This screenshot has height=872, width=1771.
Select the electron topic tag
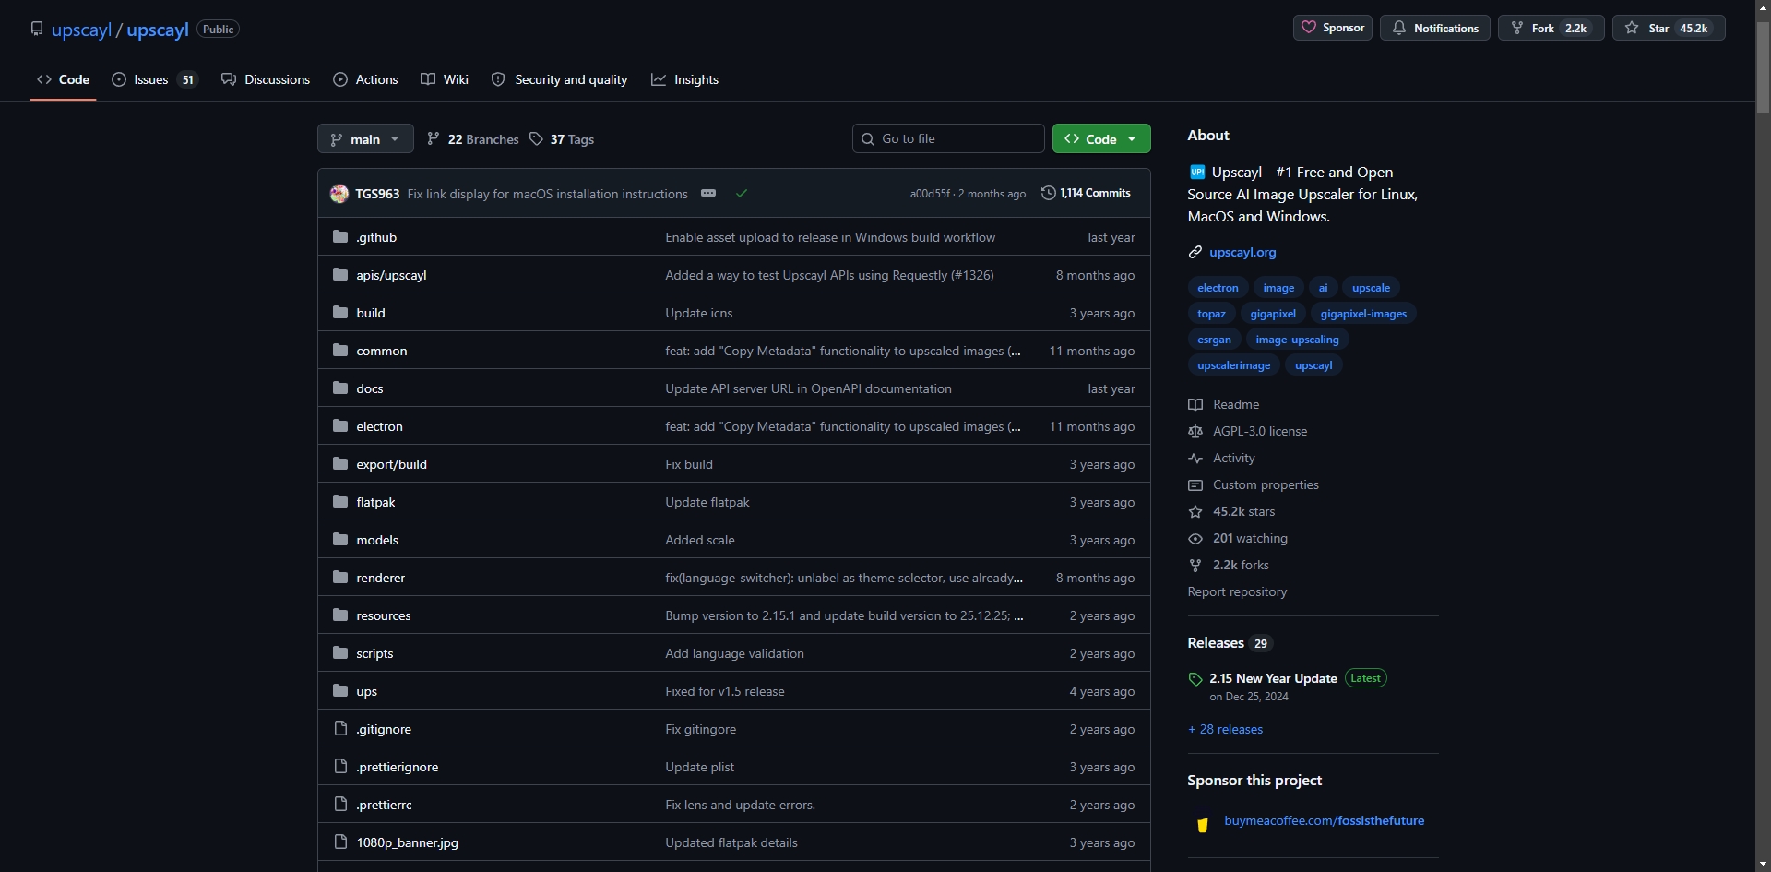(x=1218, y=288)
